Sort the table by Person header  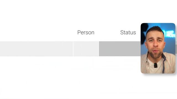pos(86,32)
